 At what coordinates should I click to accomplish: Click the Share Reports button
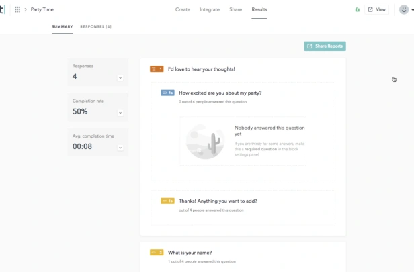coord(325,46)
